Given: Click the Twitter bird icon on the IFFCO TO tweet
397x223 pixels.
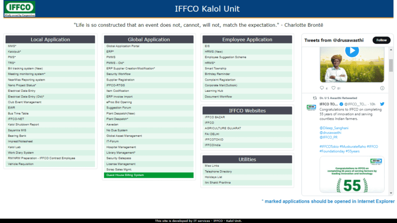Looking at the screenshot, I should 382,104.
